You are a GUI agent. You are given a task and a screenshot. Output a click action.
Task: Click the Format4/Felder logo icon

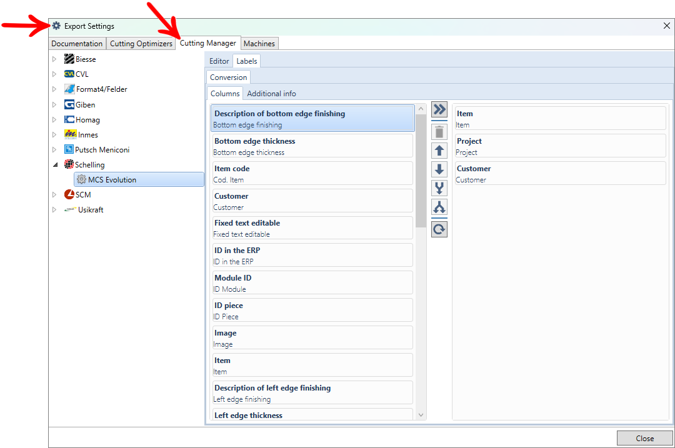click(x=69, y=89)
